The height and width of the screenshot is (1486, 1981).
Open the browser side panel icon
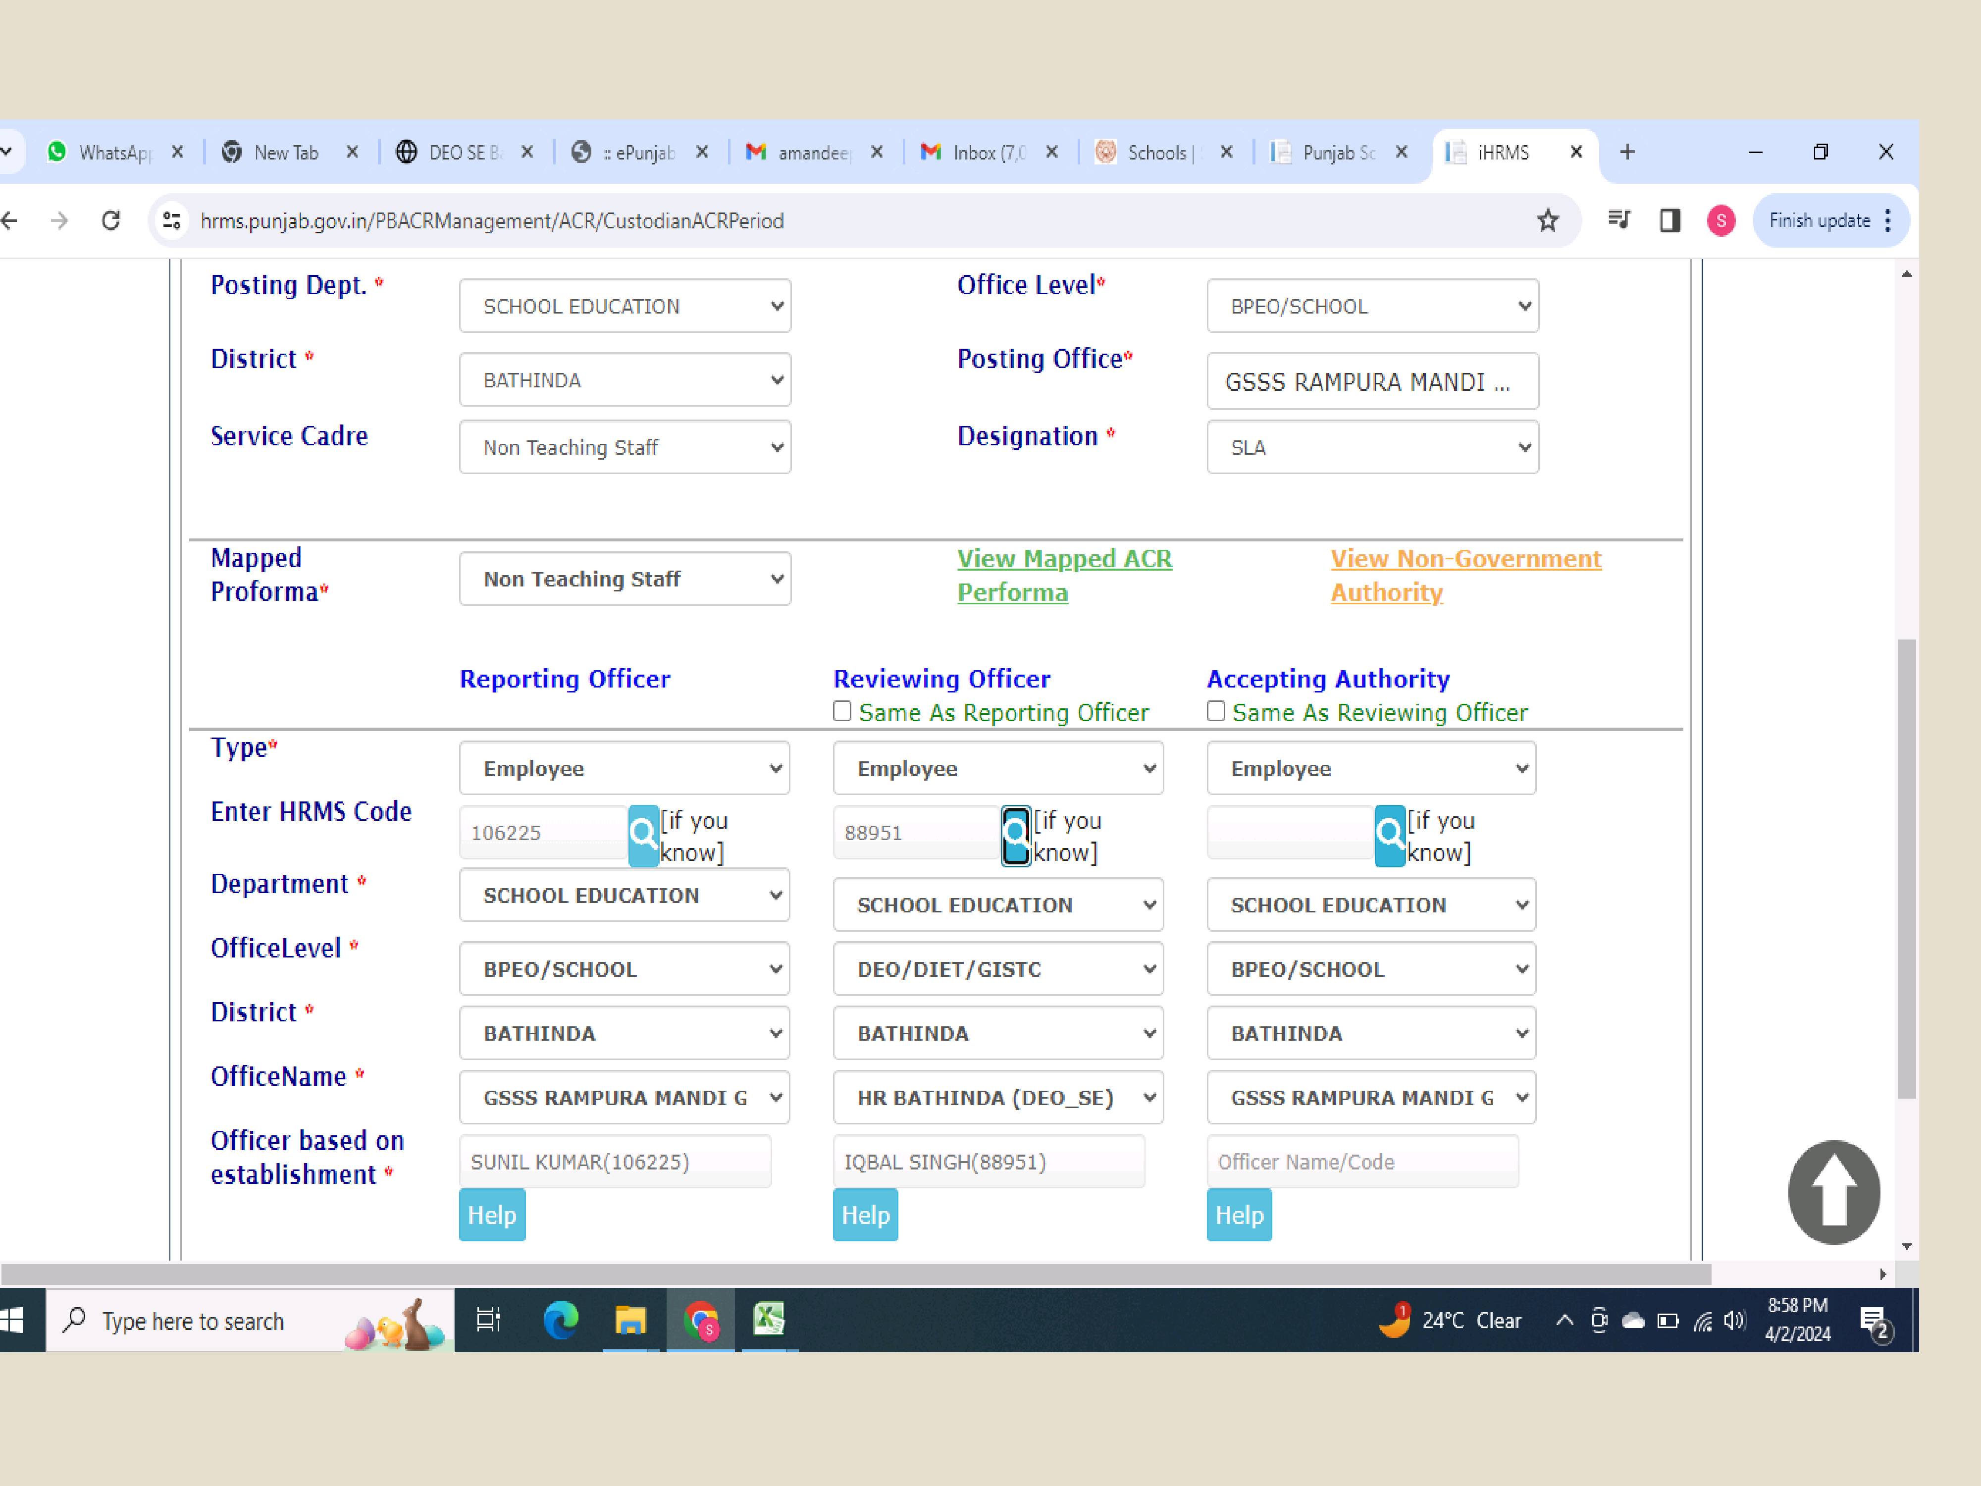(1669, 220)
